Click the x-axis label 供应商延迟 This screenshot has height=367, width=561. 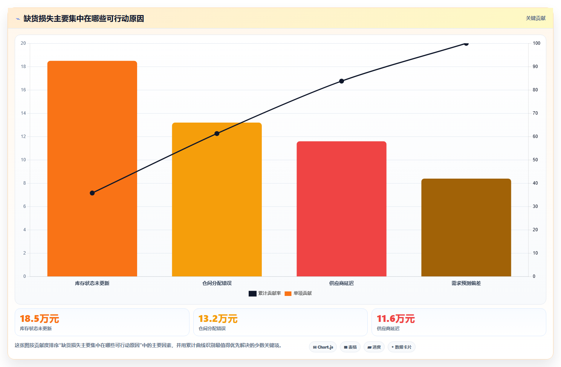pos(341,283)
